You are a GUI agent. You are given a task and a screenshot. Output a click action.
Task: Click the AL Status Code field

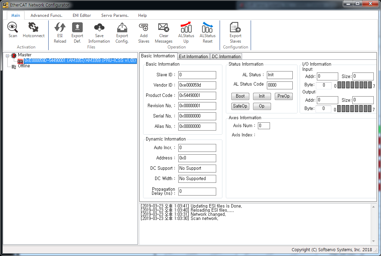tap(280, 85)
